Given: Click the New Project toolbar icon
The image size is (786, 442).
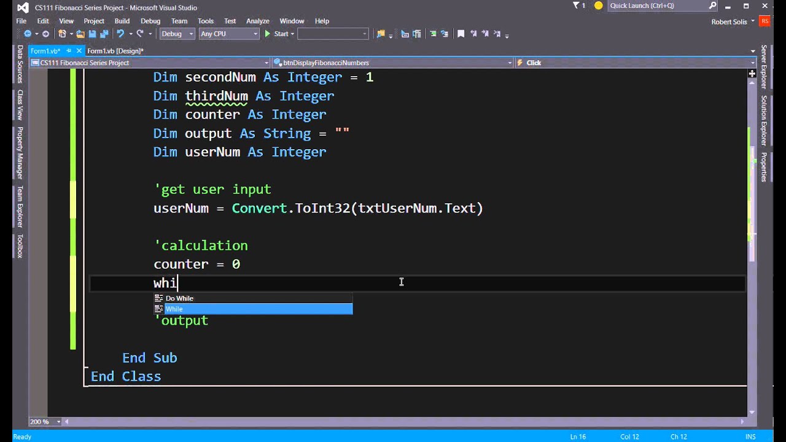Looking at the screenshot, I should [62, 34].
